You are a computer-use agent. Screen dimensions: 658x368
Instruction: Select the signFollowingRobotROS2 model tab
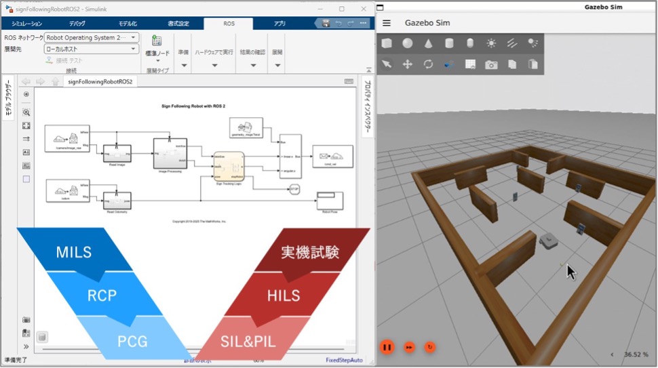(x=100, y=81)
